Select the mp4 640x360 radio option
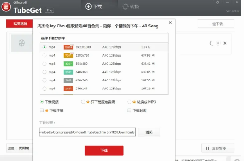This screenshot has height=161, width=244. [45, 72]
